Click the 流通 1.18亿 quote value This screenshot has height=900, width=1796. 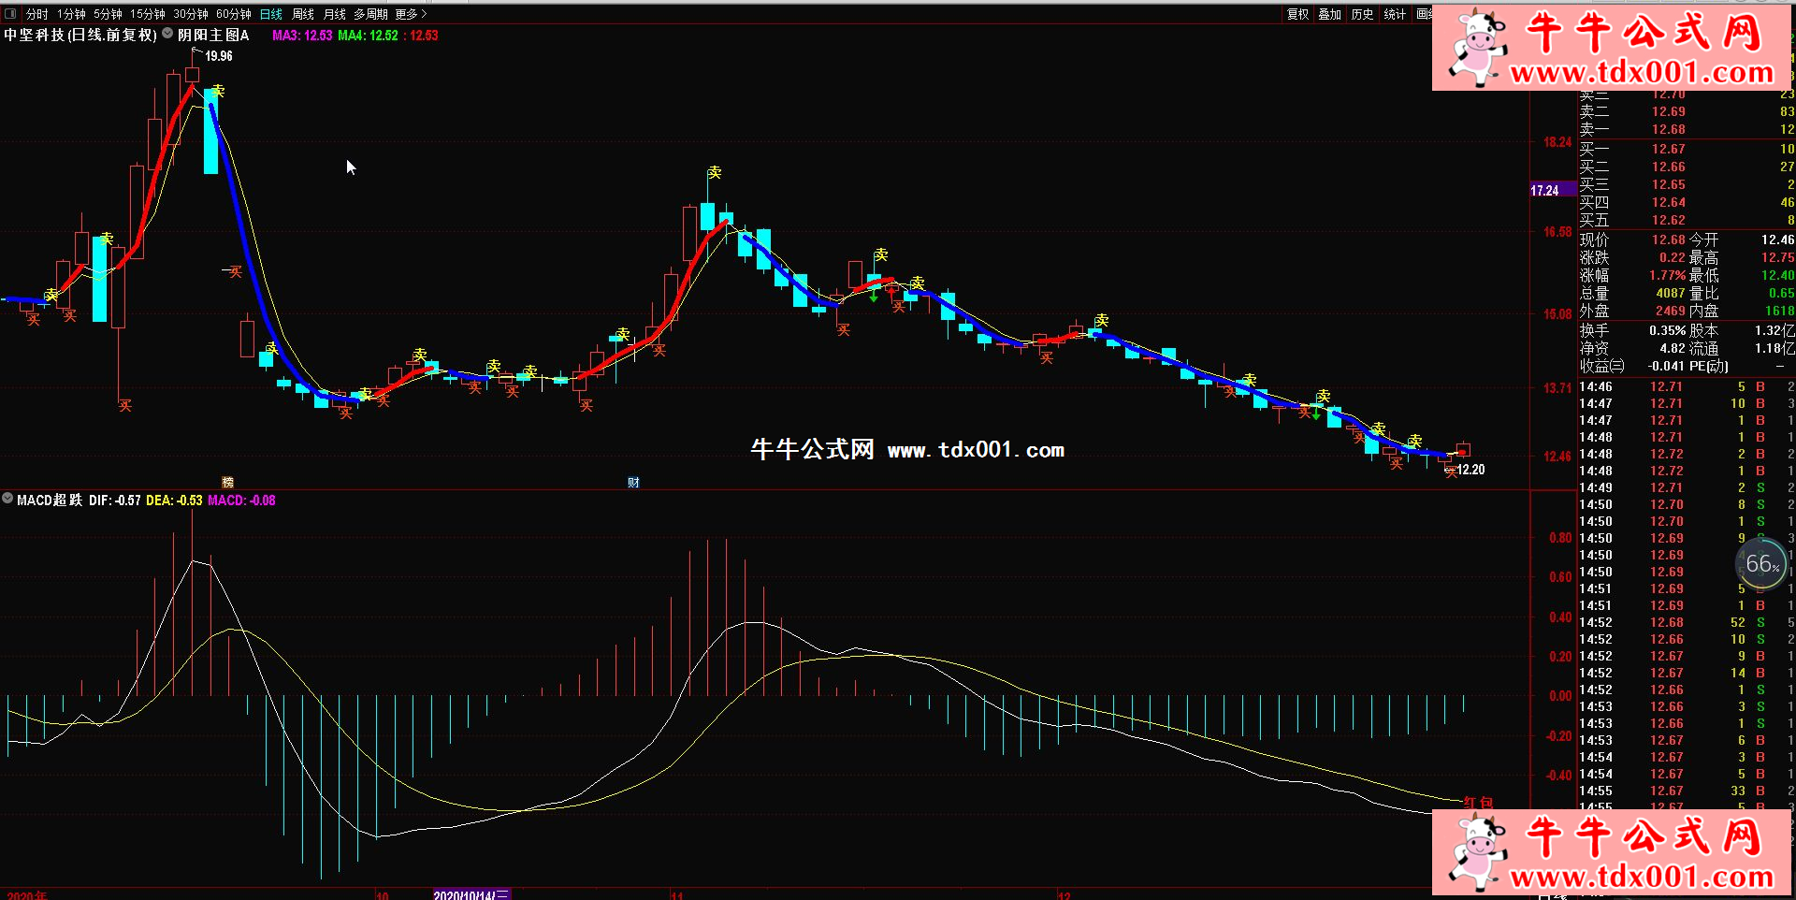click(1774, 348)
